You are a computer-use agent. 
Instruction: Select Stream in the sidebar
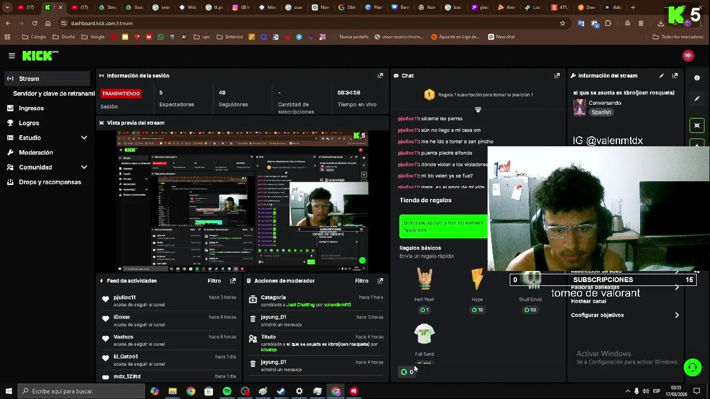47,79
